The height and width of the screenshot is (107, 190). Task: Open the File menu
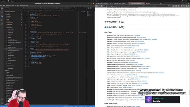pos(1,6)
